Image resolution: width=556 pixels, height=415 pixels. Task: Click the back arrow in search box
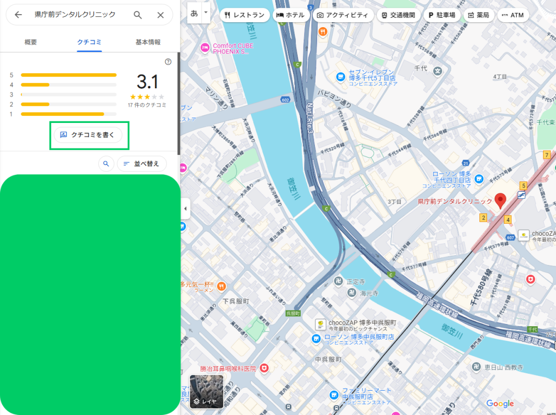[18, 15]
